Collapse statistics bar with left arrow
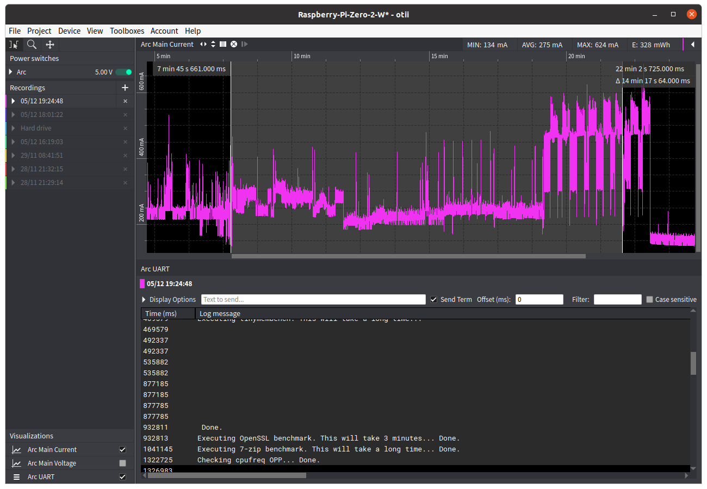Image resolution: width=707 pixels, height=489 pixels. point(693,45)
